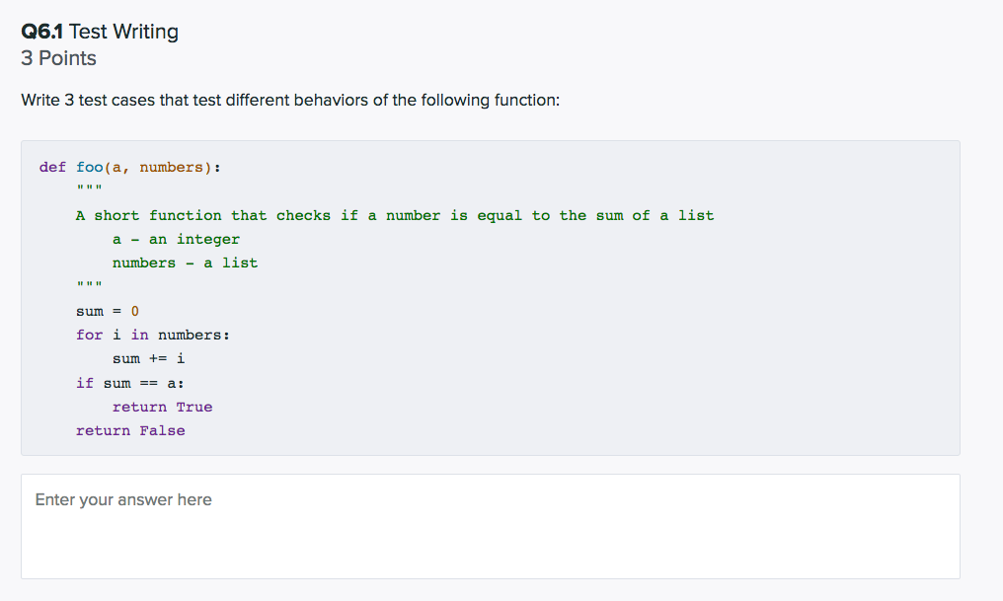The width and height of the screenshot is (1003, 601).
Task: Click the numbers parameter in the function signature
Action: 171,167
